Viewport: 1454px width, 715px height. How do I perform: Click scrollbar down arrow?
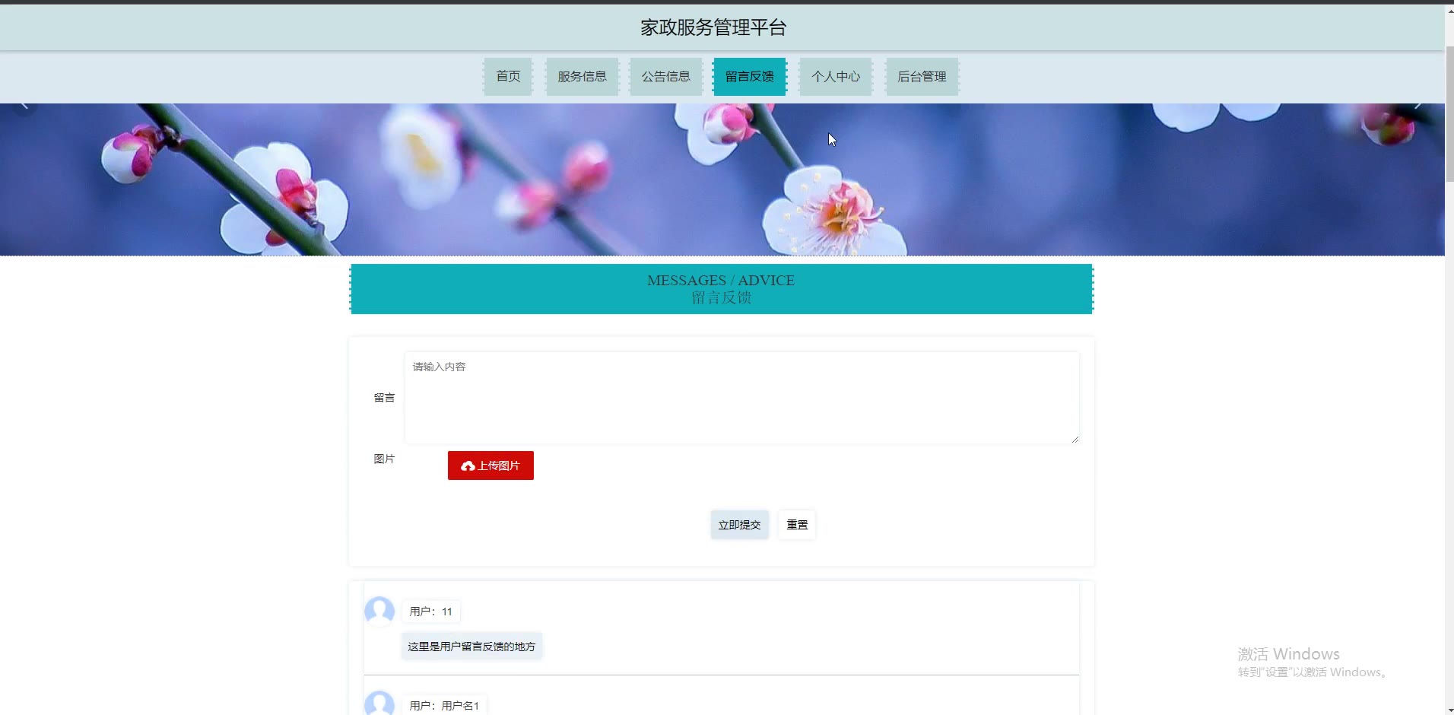click(x=1449, y=710)
